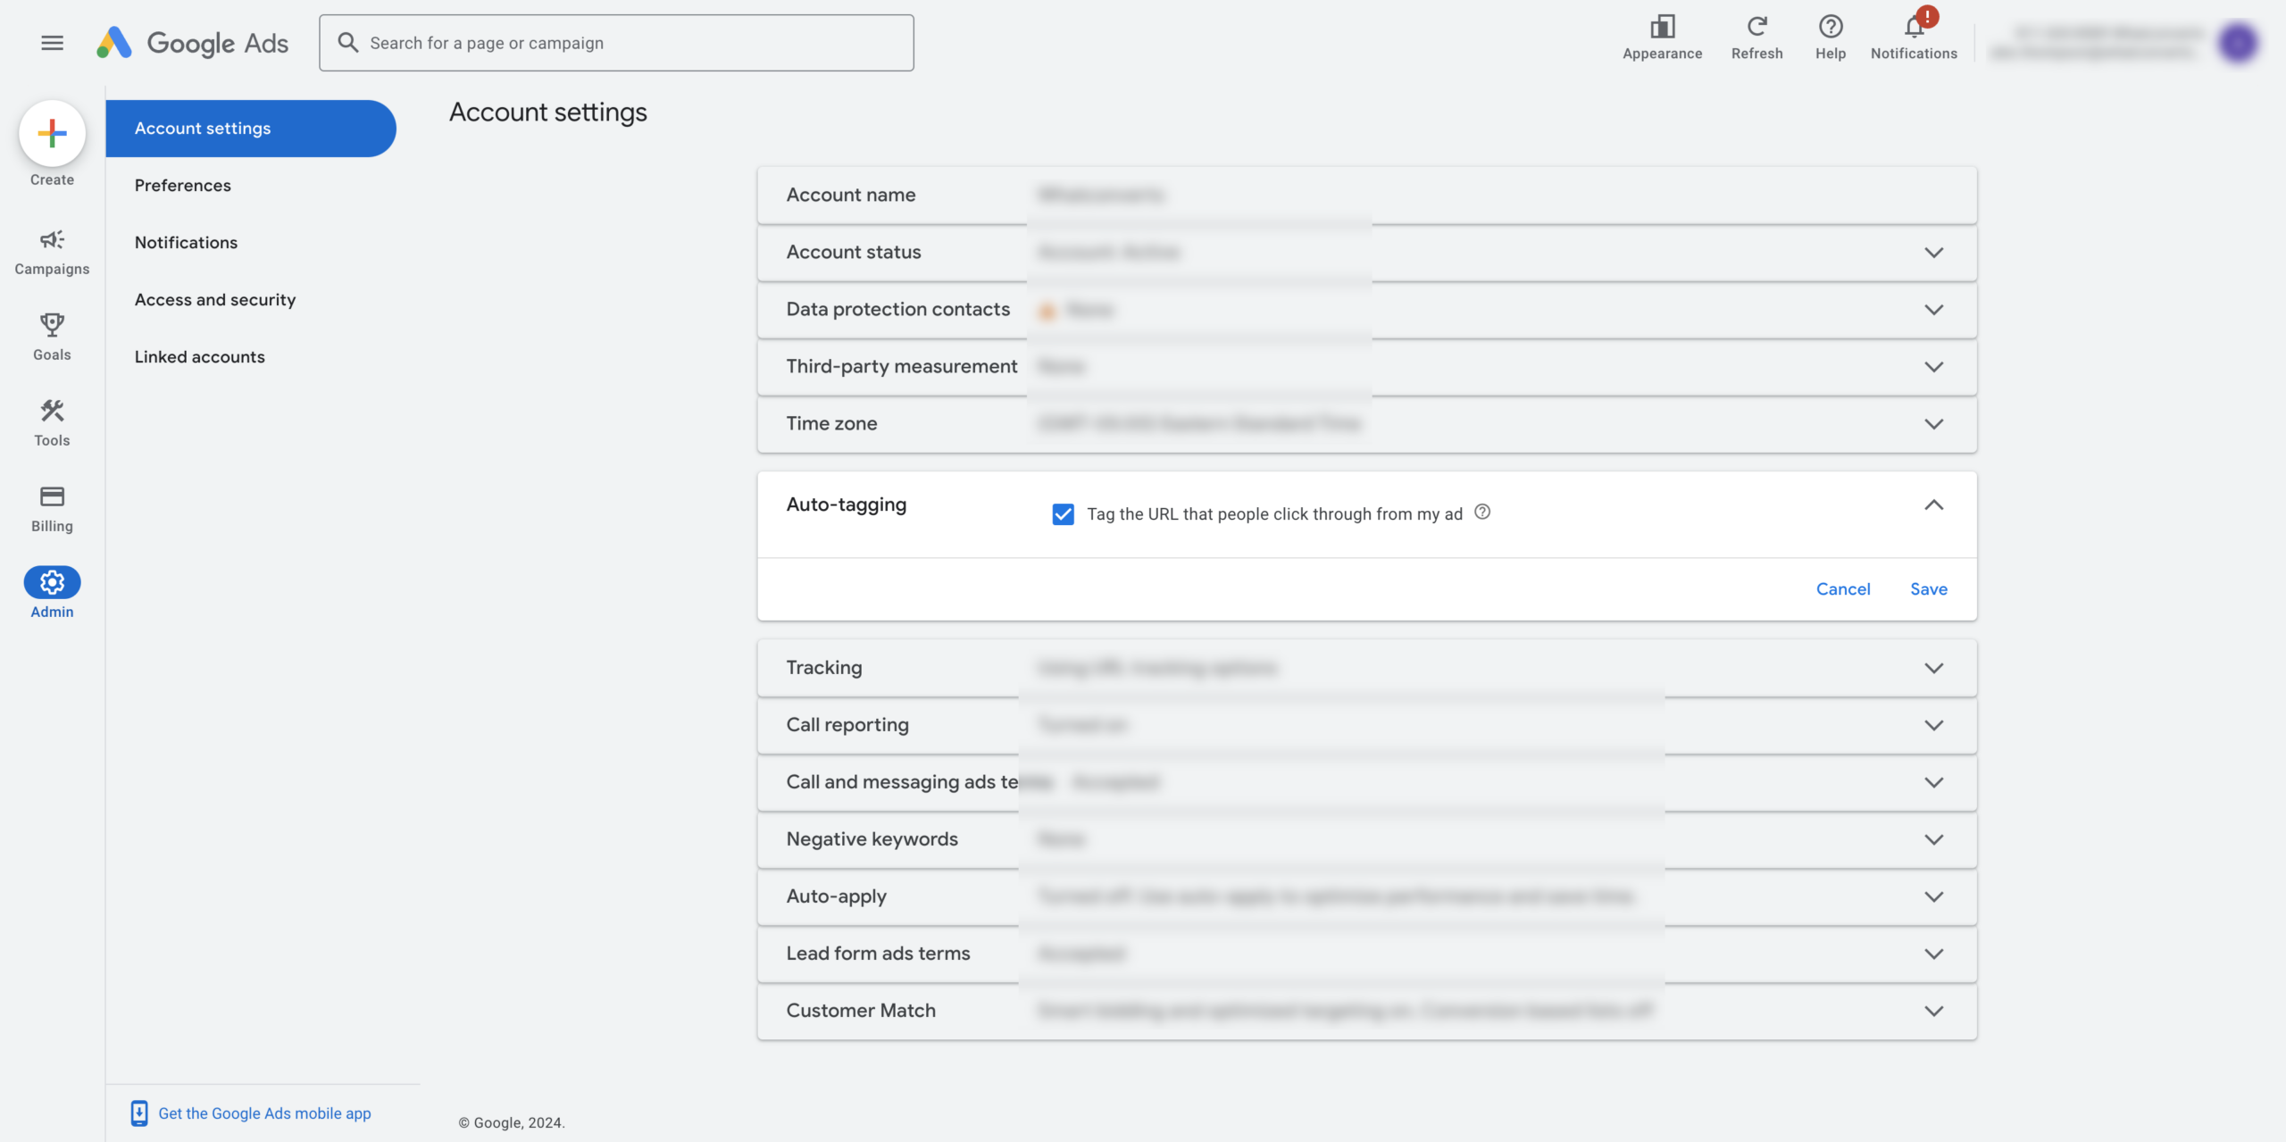
Task: Open the Linked accounts section
Action: pos(200,356)
